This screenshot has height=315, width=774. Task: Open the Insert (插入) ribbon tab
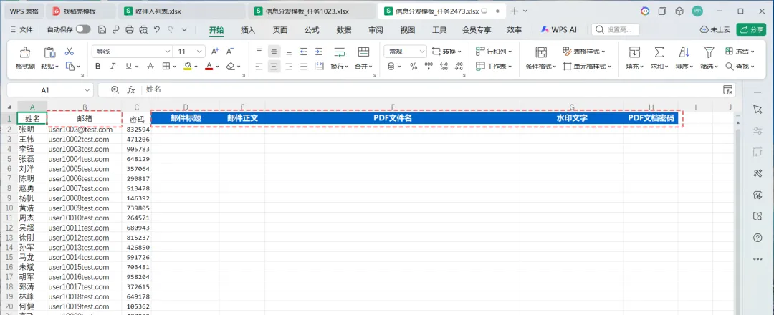pos(248,30)
